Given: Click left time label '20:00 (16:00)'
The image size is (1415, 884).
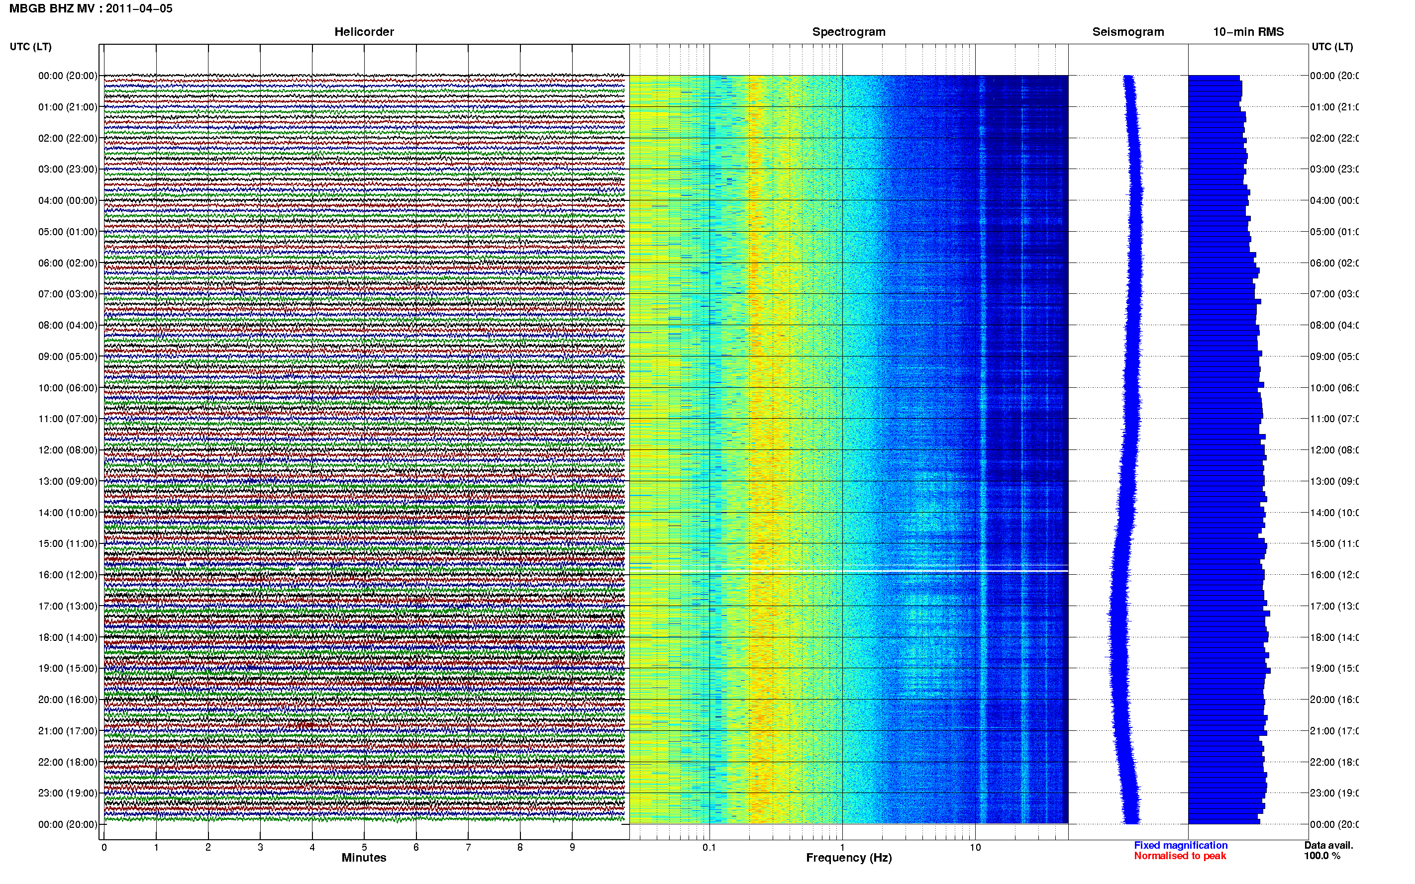Looking at the screenshot, I should [x=68, y=699].
